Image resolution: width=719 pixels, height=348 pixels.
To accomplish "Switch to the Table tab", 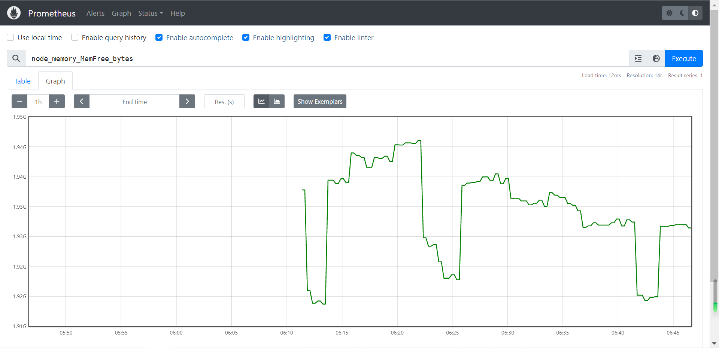I will tap(22, 81).
